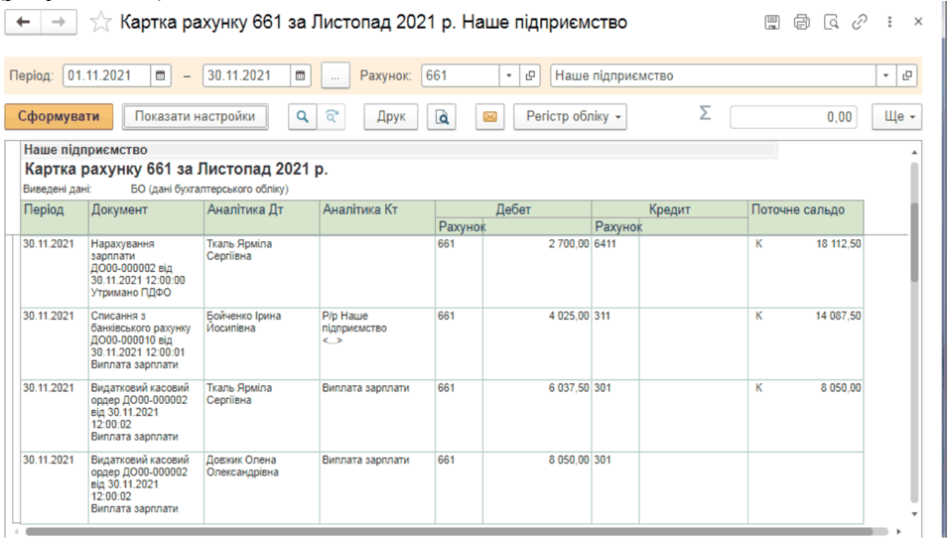This screenshot has height=538, width=947.
Task: Select the Списання з банківського рахунку document cell
Action: coord(146,343)
